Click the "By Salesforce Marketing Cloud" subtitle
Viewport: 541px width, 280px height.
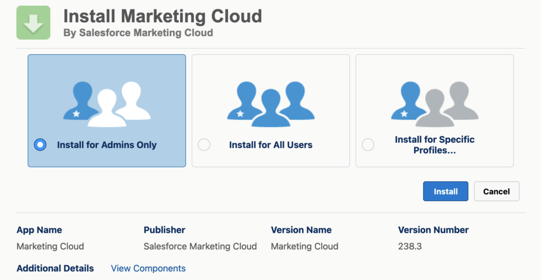tap(138, 33)
